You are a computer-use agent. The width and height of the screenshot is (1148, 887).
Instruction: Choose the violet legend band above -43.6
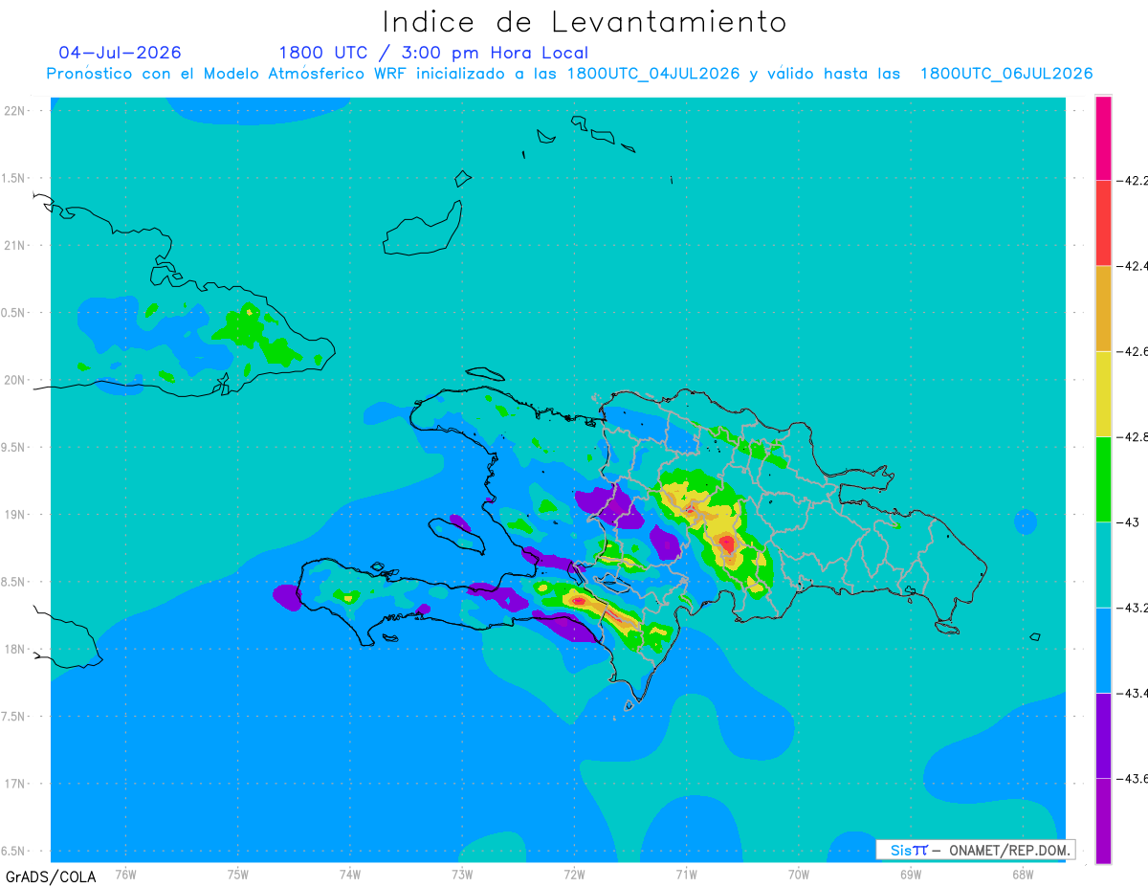(1103, 735)
